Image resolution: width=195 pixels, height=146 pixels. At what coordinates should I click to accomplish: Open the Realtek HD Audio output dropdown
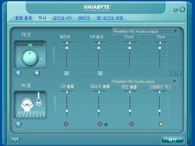tap(146, 31)
